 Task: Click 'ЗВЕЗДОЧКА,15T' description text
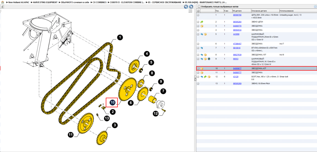point(259,55)
